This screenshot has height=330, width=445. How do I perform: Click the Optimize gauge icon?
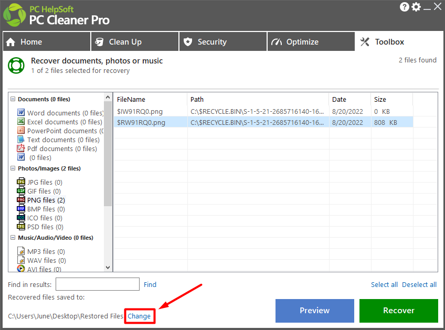[277, 42]
